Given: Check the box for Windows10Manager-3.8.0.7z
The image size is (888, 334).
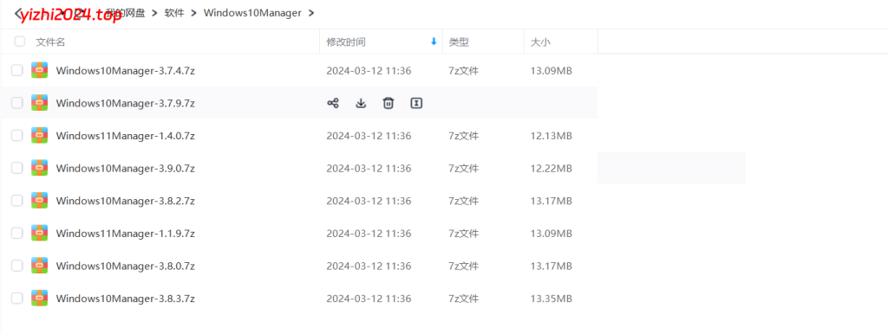Looking at the screenshot, I should point(17,265).
